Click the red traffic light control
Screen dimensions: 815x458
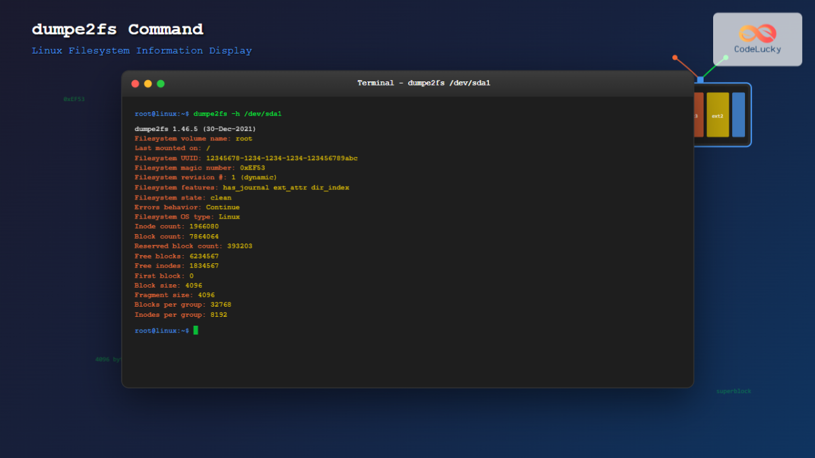tap(135, 83)
